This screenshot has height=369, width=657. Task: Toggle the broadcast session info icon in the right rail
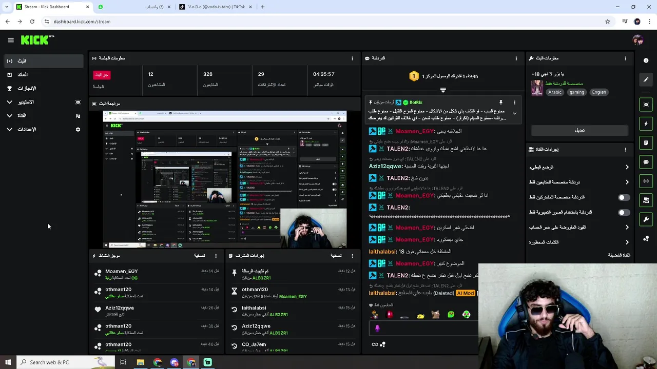pos(646,181)
